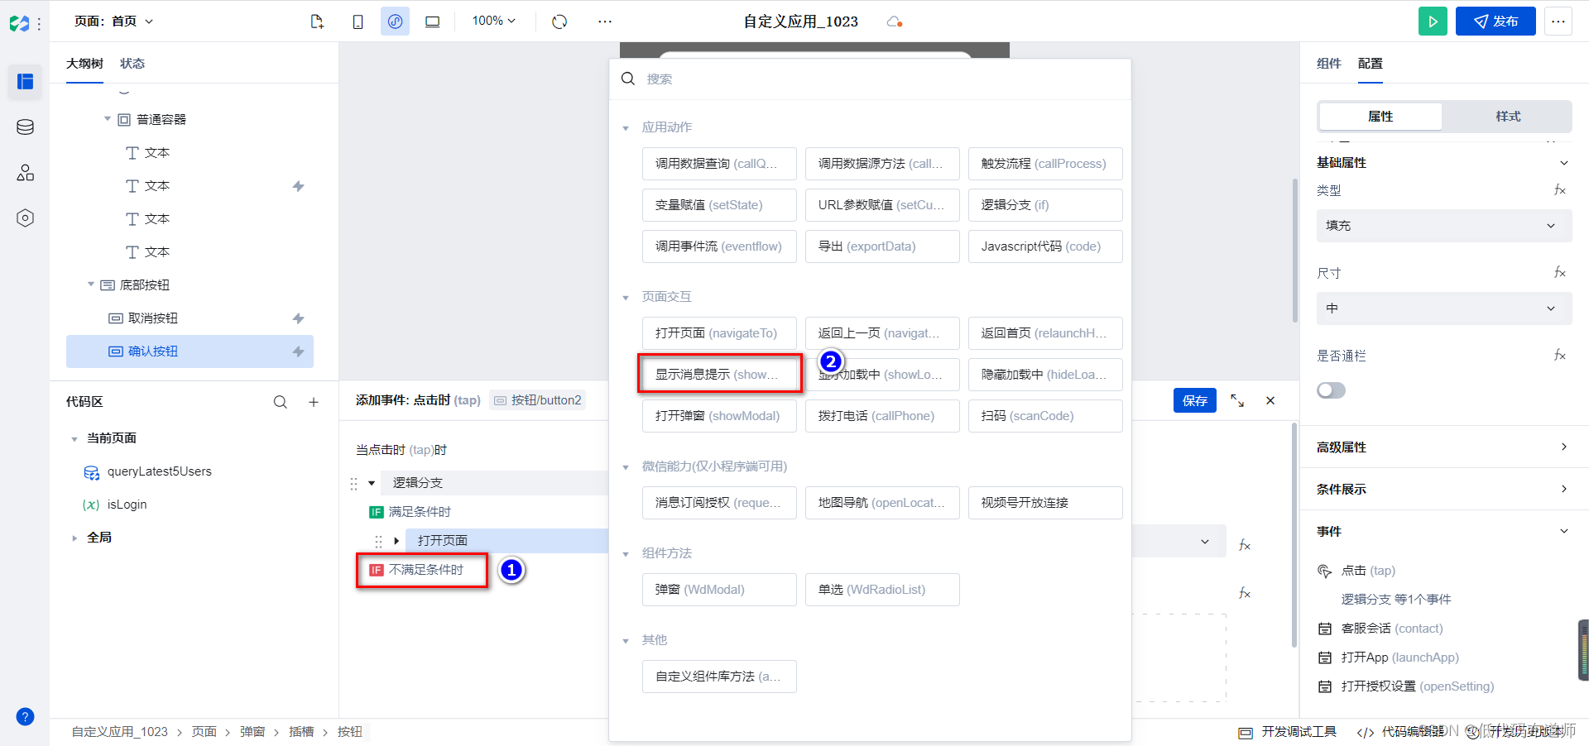Image resolution: width=1589 pixels, height=746 pixels.
Task: Open the 100% zoom dropdown
Action: [x=493, y=21]
